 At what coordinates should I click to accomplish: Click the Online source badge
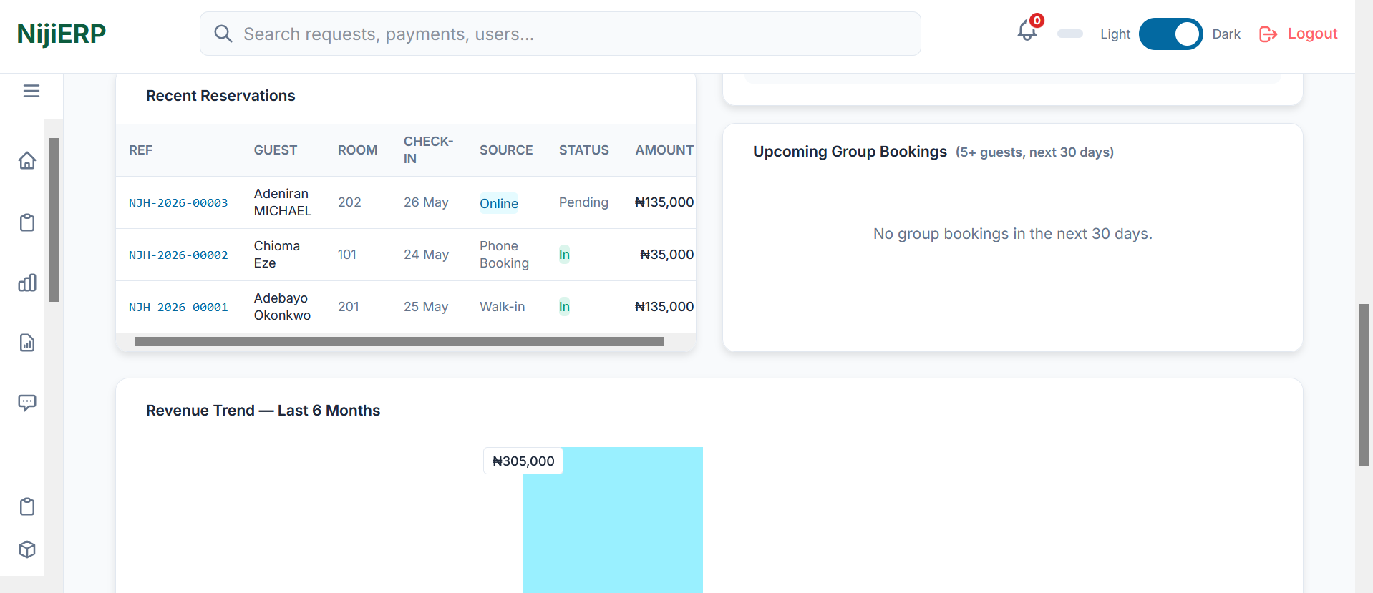499,203
